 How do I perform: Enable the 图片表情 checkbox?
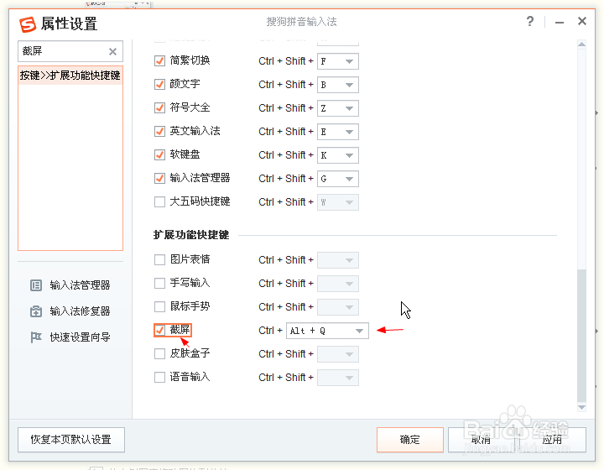159,259
